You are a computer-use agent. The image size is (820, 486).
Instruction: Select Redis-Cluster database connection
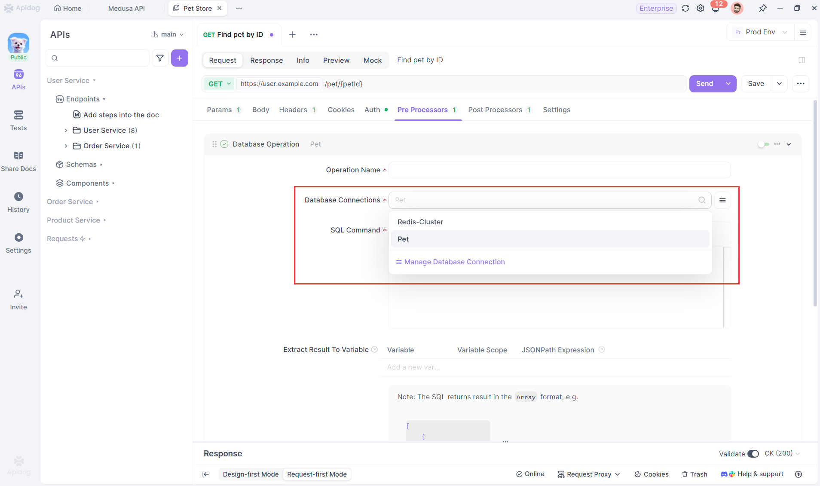tap(550, 222)
